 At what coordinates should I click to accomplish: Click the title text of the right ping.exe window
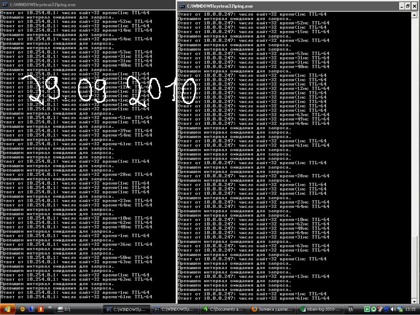219,6
